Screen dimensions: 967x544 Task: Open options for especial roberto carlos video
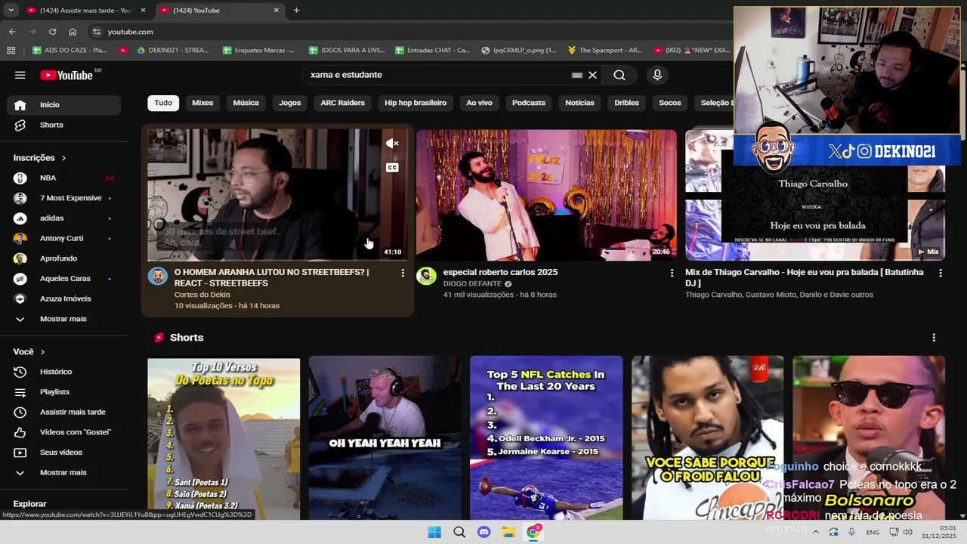[x=672, y=273]
